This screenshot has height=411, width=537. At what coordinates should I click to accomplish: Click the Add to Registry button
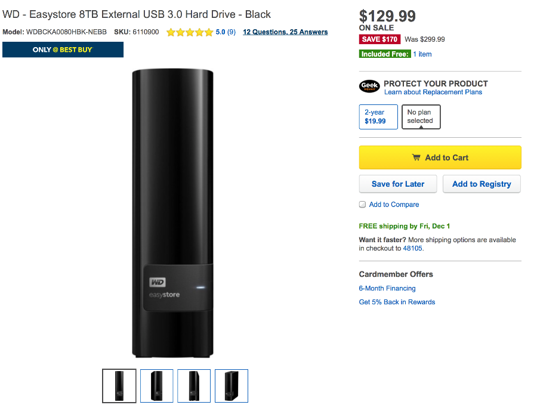pyautogui.click(x=482, y=184)
